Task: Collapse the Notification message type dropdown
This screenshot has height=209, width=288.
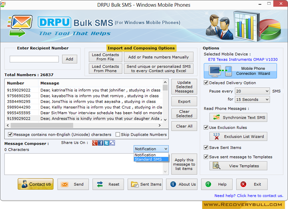Action: (x=151, y=149)
